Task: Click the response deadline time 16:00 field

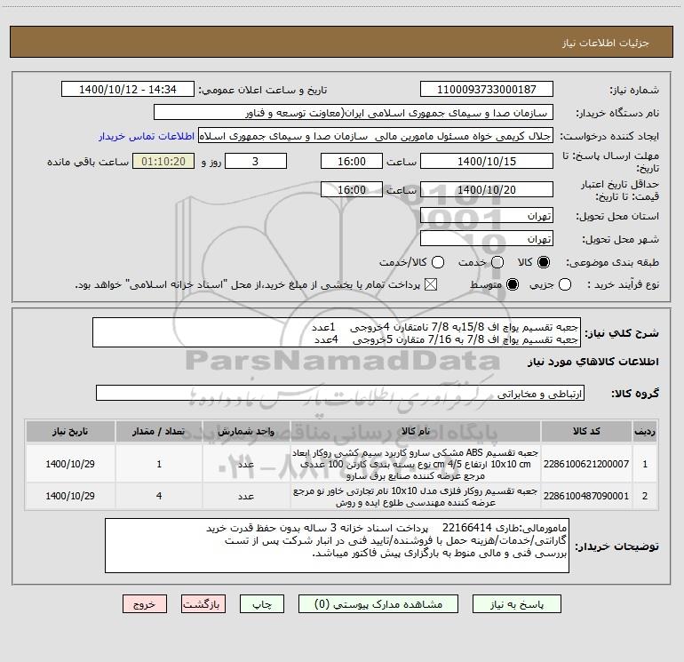Action: click(x=352, y=162)
